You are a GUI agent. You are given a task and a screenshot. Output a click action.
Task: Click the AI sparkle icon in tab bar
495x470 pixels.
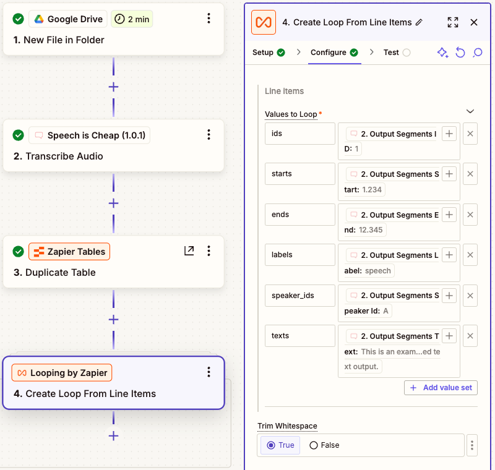[442, 53]
